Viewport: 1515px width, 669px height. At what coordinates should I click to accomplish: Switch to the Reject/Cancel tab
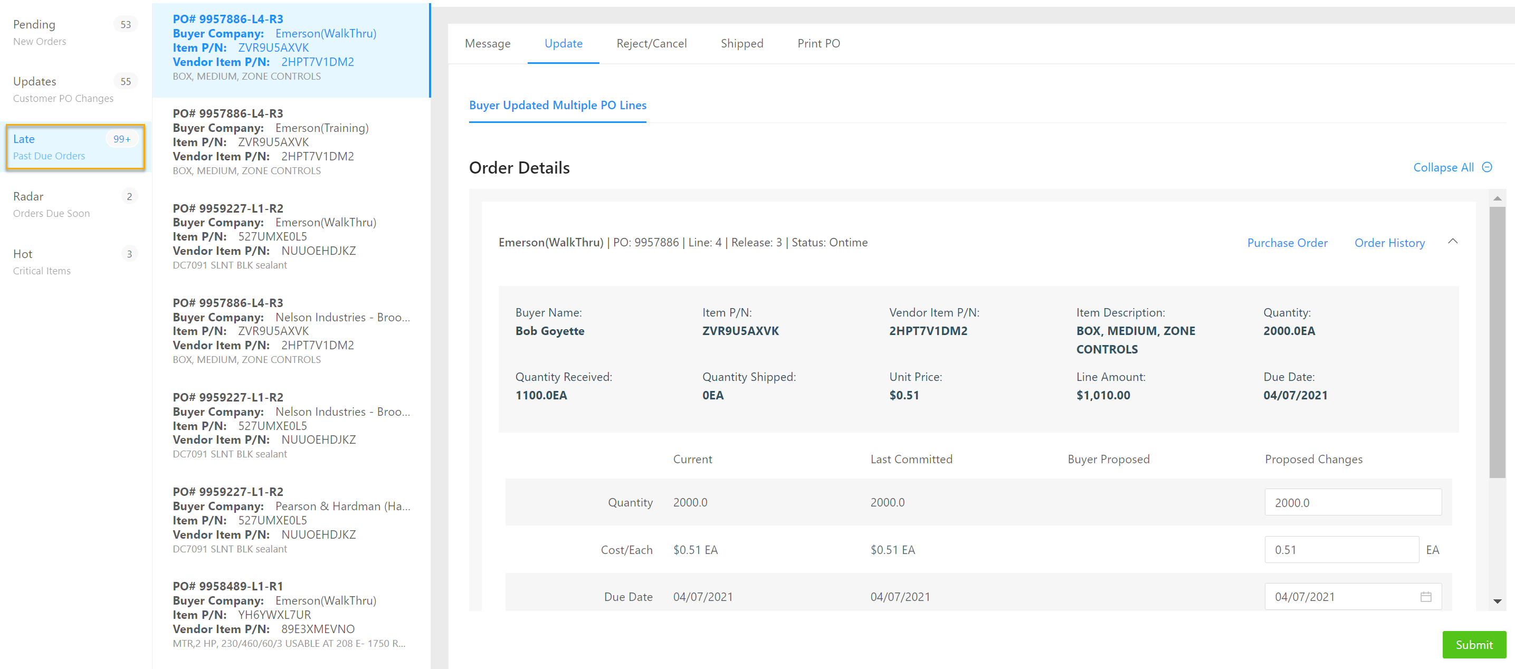coord(652,43)
